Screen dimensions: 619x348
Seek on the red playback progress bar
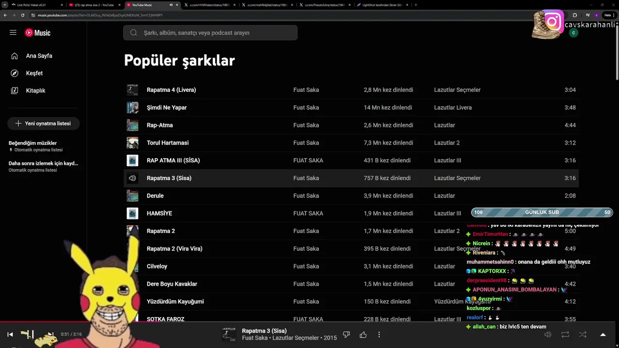(x=309, y=322)
